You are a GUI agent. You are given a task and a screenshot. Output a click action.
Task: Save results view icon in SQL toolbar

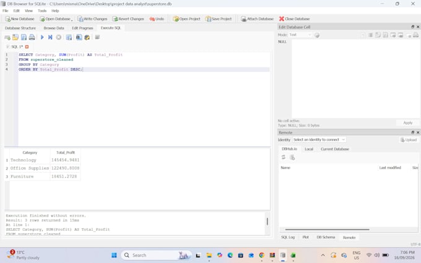click(x=69, y=37)
